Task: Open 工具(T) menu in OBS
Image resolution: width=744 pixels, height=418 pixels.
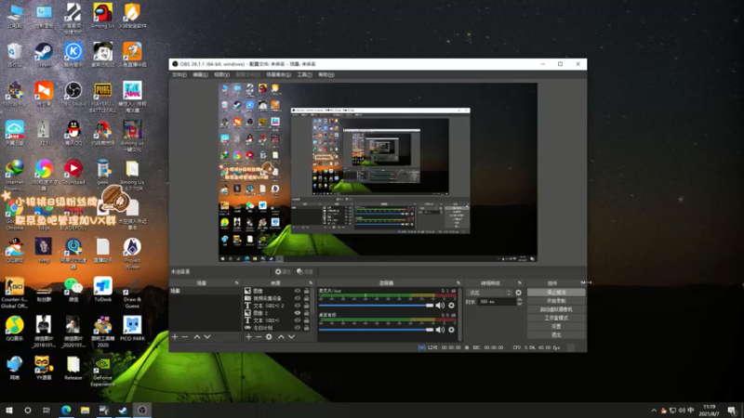Action: click(304, 75)
